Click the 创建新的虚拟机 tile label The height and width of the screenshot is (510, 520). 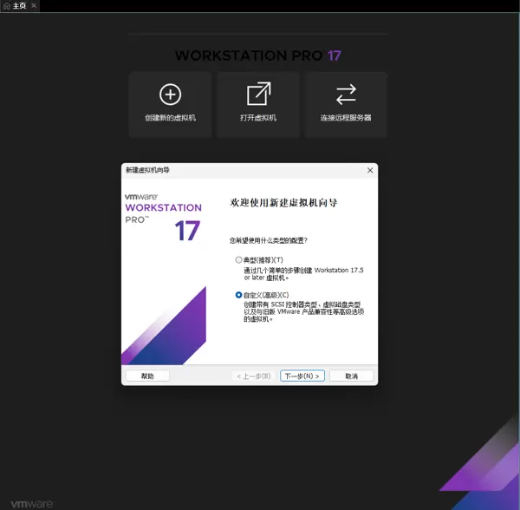coord(170,118)
